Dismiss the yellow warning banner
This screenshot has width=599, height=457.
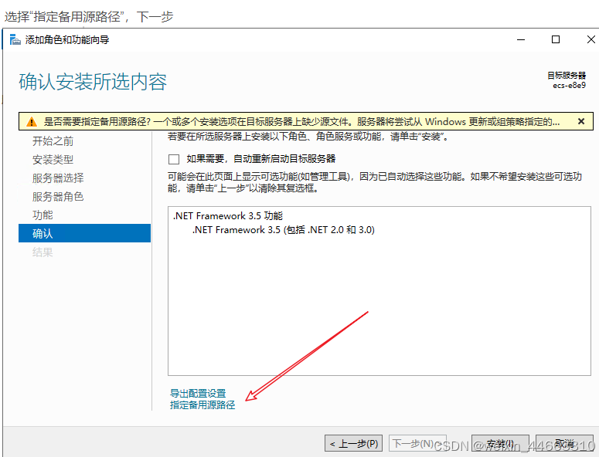point(581,121)
